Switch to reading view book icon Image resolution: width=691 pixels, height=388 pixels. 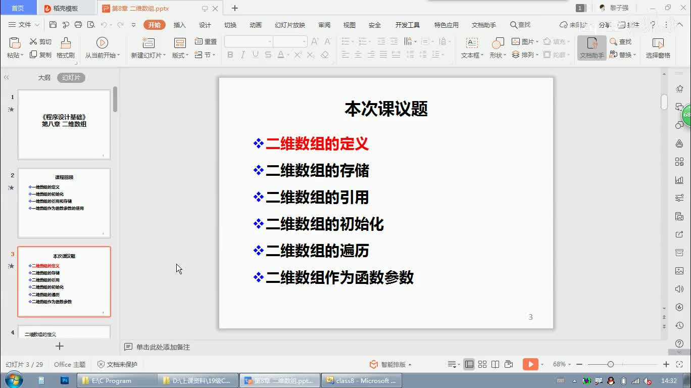click(496, 364)
